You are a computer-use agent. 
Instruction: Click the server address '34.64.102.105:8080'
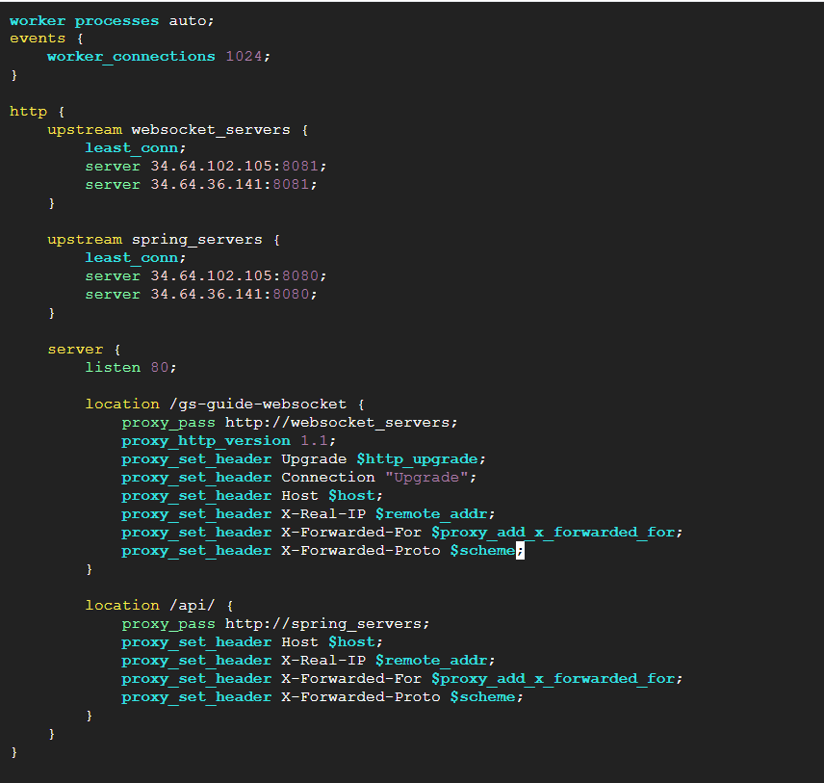234,276
